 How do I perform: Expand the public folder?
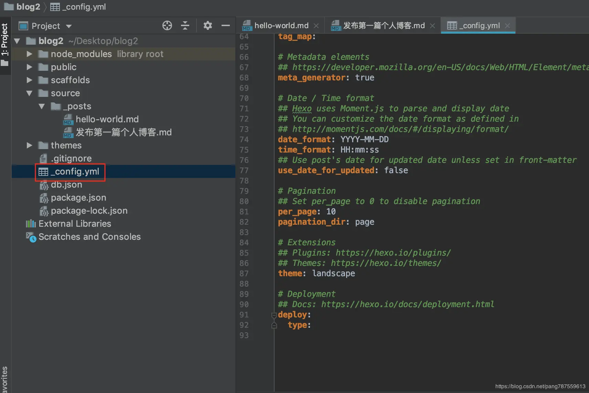point(30,67)
